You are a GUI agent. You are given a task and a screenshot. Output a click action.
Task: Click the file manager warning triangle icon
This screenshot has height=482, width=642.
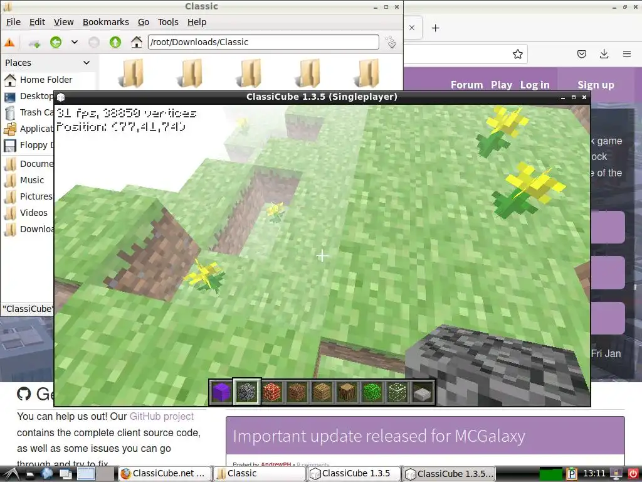9,42
